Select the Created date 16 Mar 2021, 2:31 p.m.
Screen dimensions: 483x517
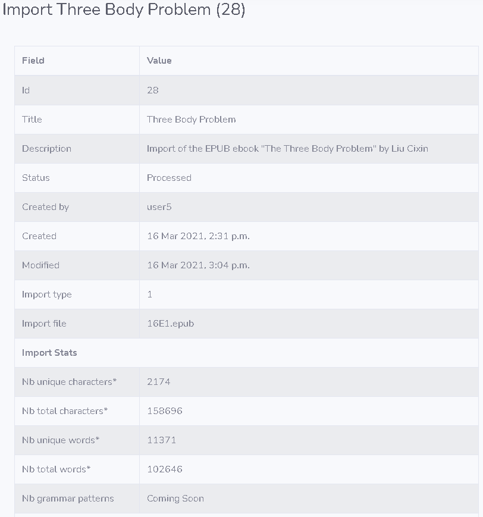tap(198, 236)
